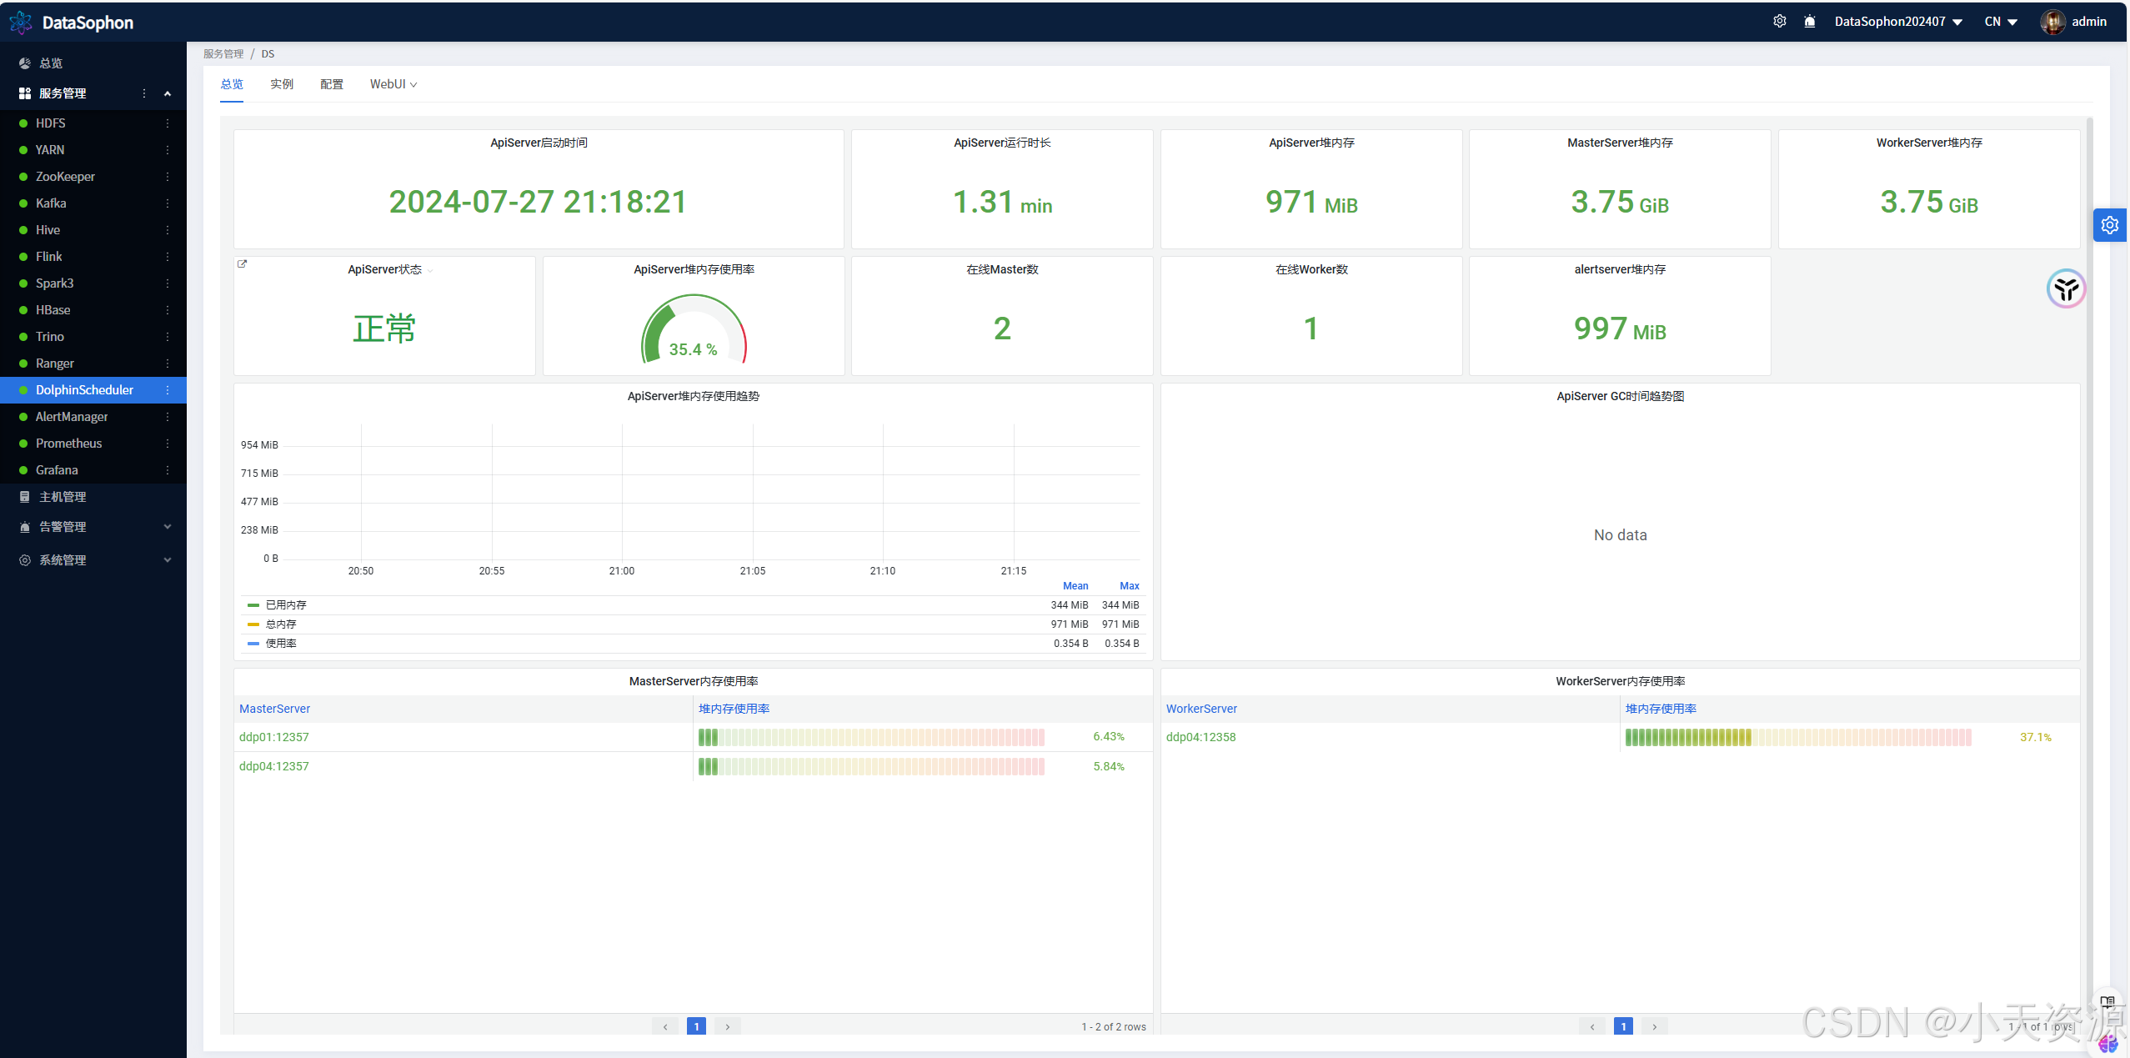2130x1058 pixels.
Task: Select Prometheus in the sidebar
Action: 68,444
